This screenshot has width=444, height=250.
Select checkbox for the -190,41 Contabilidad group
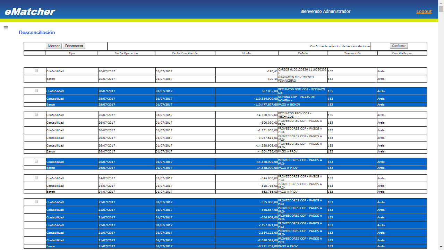pos(36,71)
